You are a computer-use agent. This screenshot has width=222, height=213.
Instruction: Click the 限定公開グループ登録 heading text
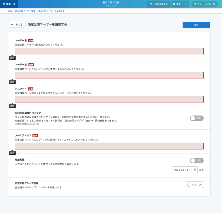[26, 183]
